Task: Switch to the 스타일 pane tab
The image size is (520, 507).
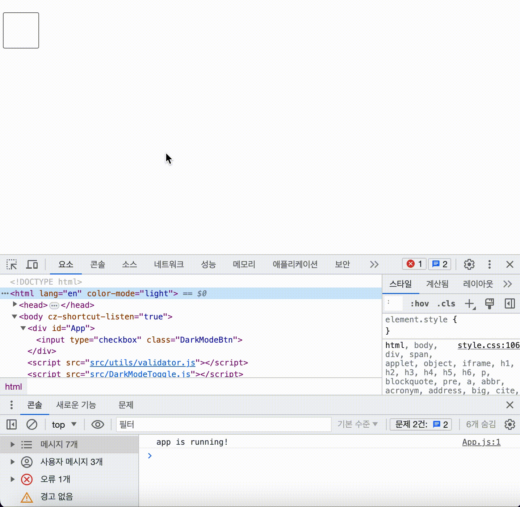Action: [401, 284]
